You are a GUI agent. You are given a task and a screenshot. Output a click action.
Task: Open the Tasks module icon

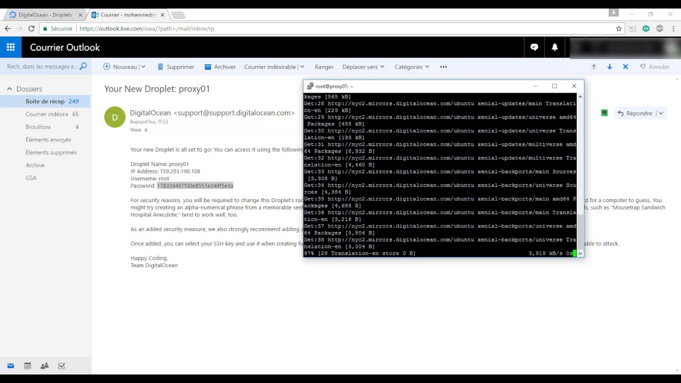(x=62, y=365)
